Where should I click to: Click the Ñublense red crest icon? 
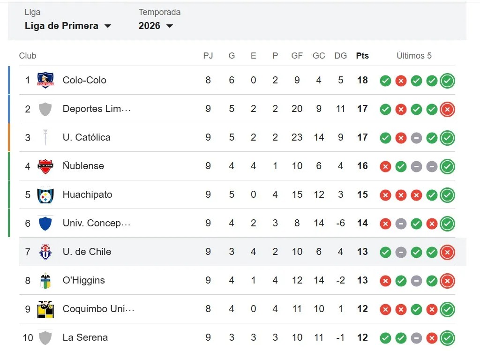[45, 166]
